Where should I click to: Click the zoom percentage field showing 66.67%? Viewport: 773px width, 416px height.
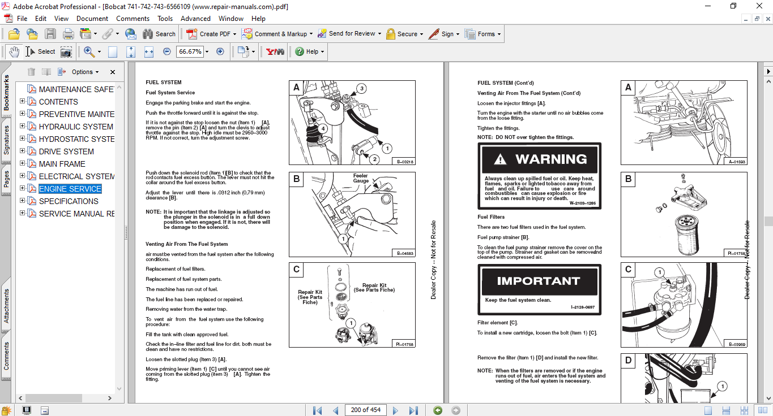click(x=190, y=51)
